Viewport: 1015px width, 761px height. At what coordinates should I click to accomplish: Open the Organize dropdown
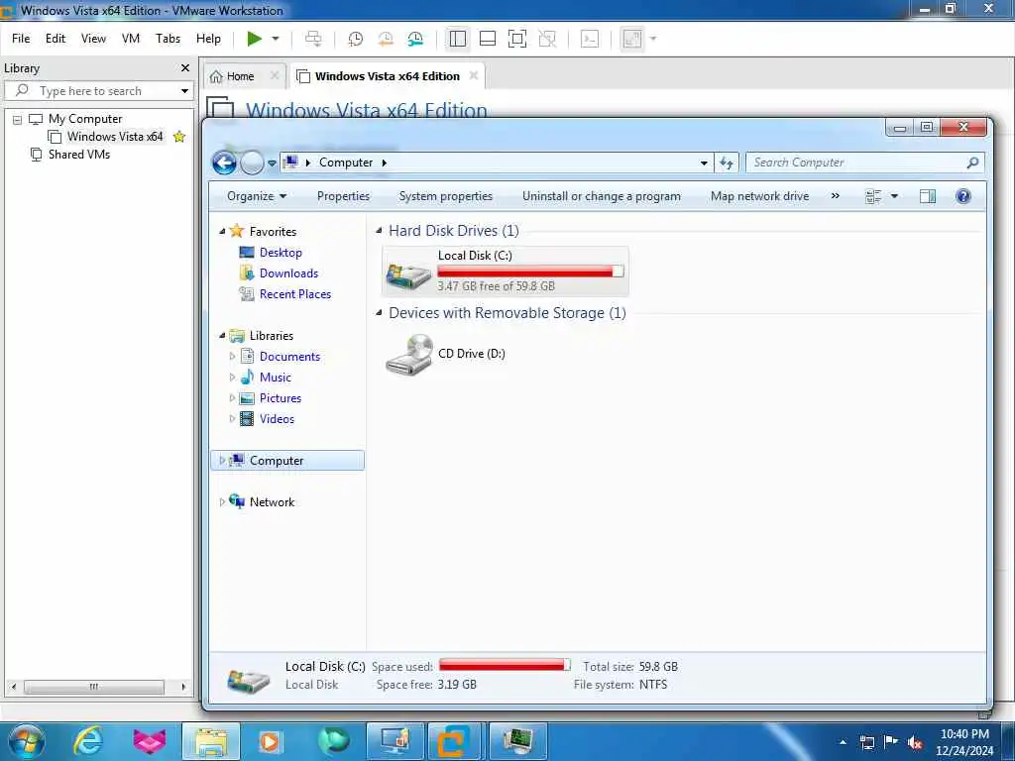pos(257,196)
